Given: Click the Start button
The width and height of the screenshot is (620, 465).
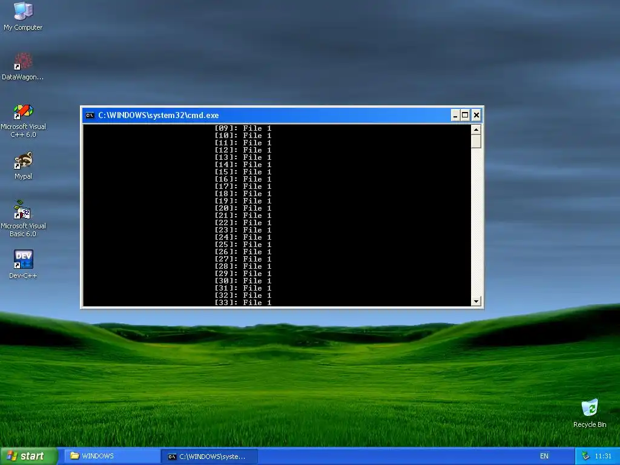Looking at the screenshot, I should [28, 456].
